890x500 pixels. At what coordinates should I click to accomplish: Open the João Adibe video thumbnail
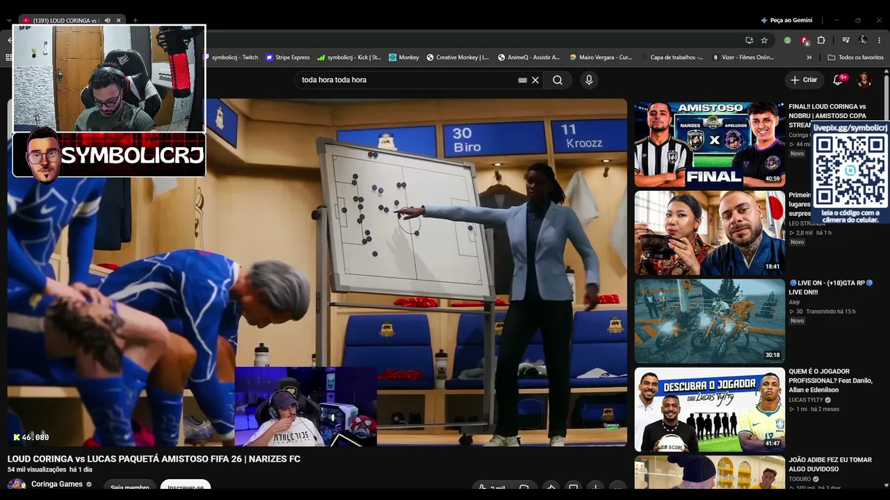(x=709, y=473)
